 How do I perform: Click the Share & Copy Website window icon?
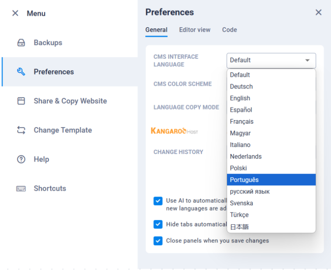pos(21,101)
